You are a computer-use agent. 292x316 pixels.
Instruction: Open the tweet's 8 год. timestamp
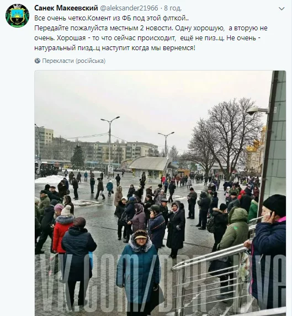(x=173, y=8)
